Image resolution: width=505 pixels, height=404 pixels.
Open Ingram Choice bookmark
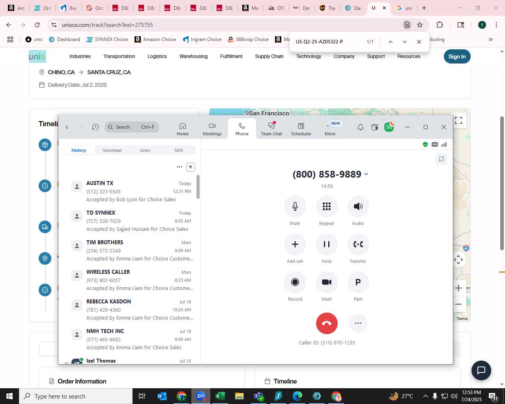coord(202,39)
